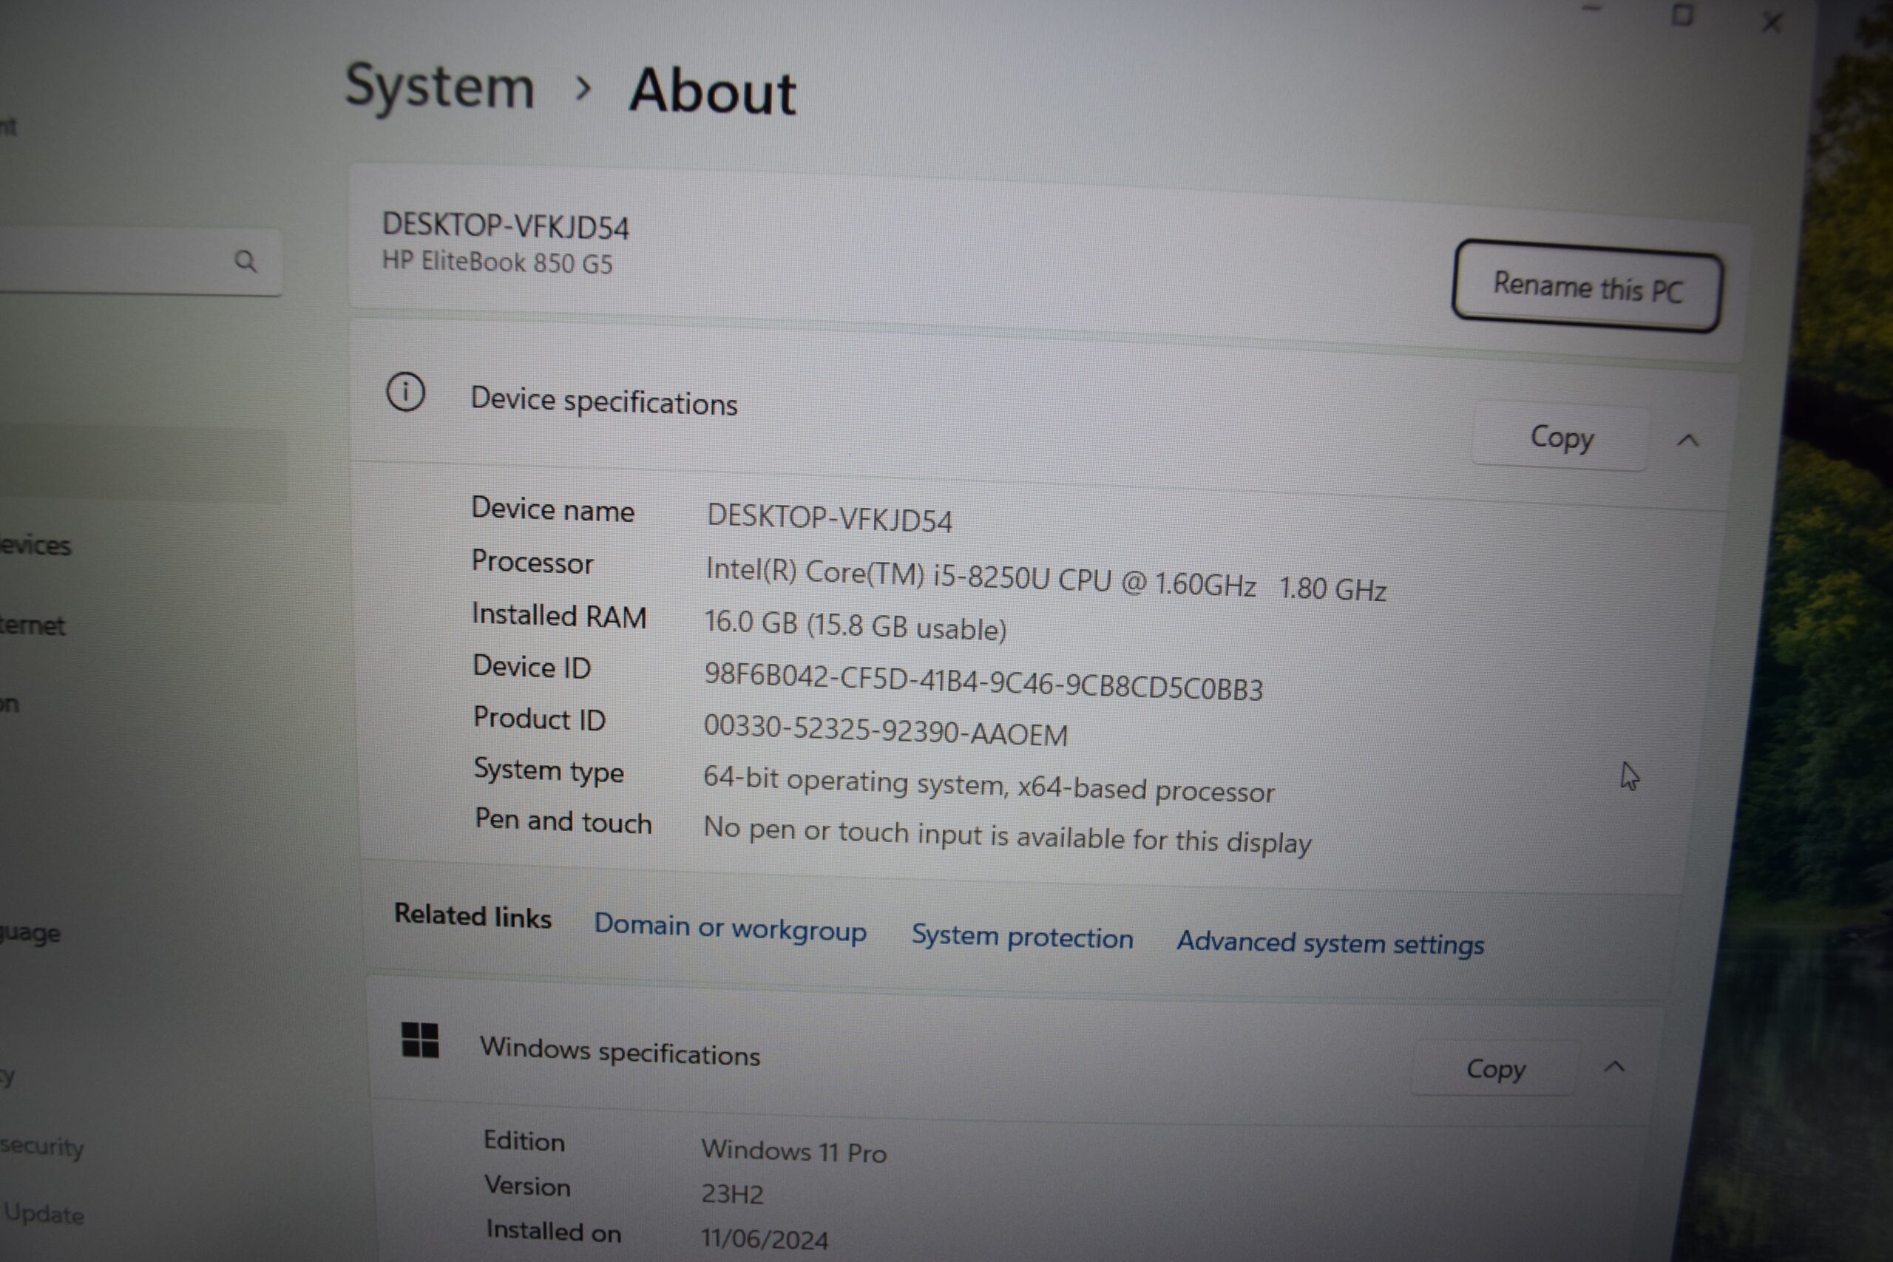Open the Update item in the sidebar
The height and width of the screenshot is (1262, 1893).
pyautogui.click(x=44, y=1213)
